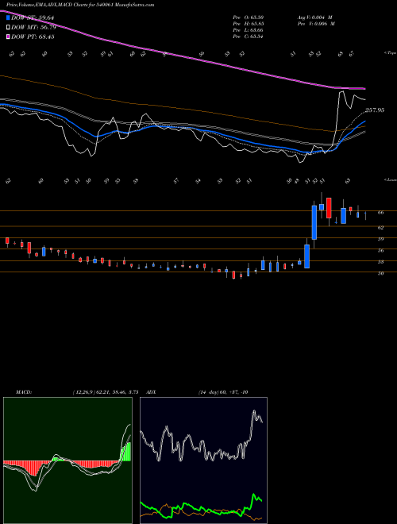The height and width of the screenshot is (524, 397).
Task: Click the blue DOW ST legend marker
Action: 8,17
